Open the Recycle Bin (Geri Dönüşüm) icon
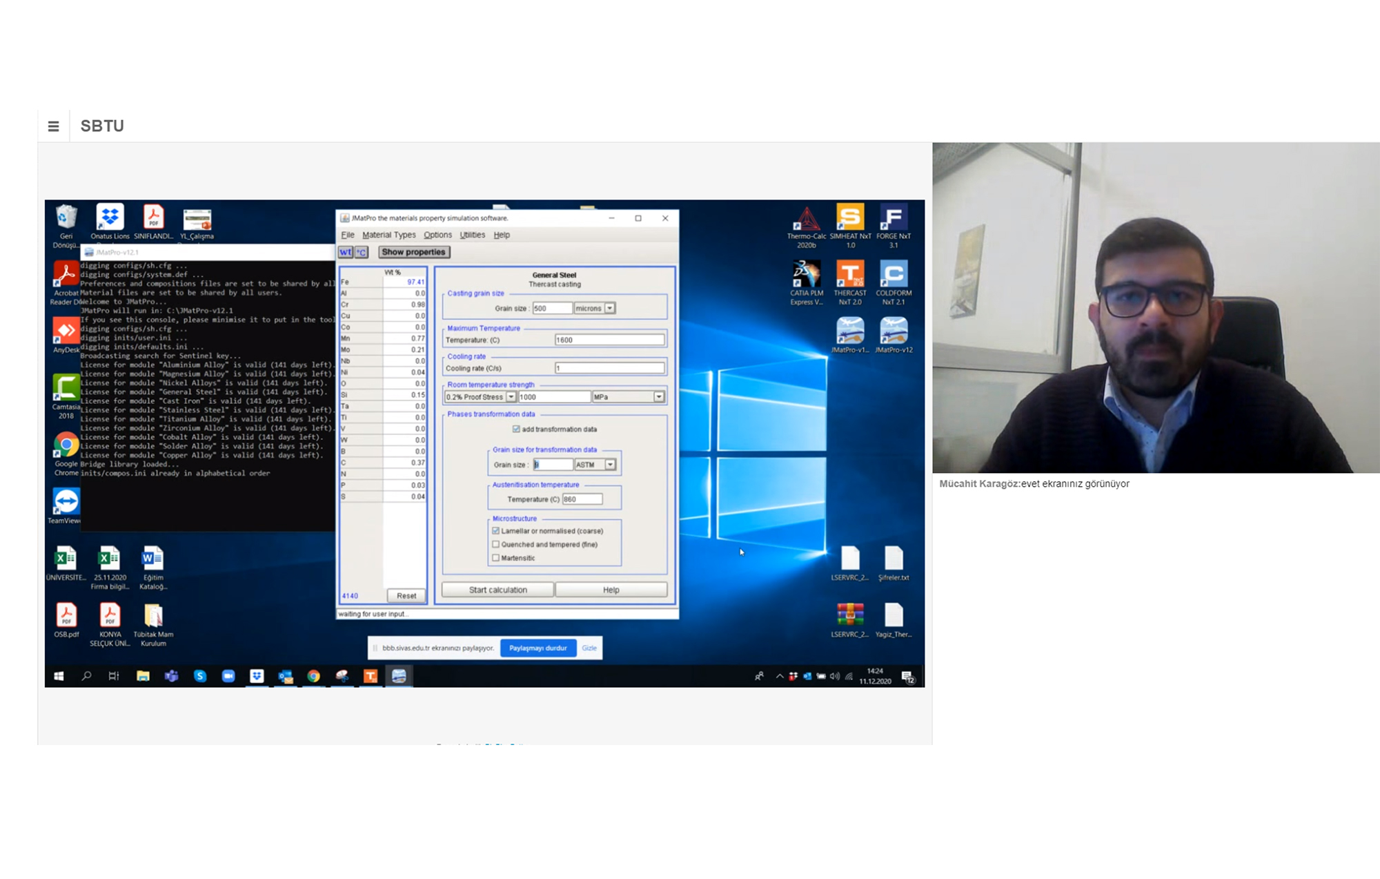The height and width of the screenshot is (879, 1380). coord(66,226)
